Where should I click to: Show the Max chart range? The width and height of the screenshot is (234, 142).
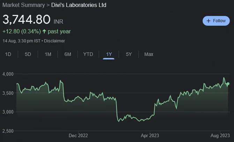(149, 54)
